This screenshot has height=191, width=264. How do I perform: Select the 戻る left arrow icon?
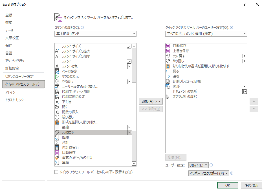[x=168, y=71]
